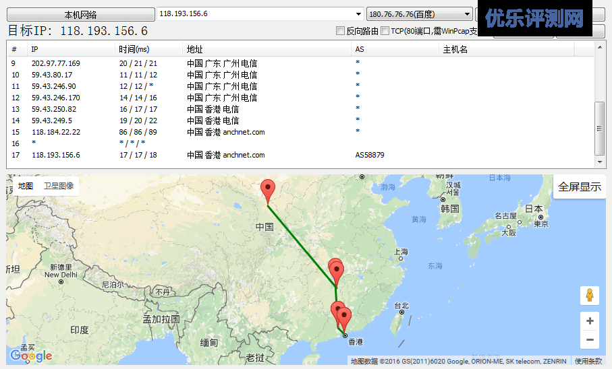Click the AS58879 cell
Image resolution: width=612 pixels, height=369 pixels.
(x=370, y=155)
